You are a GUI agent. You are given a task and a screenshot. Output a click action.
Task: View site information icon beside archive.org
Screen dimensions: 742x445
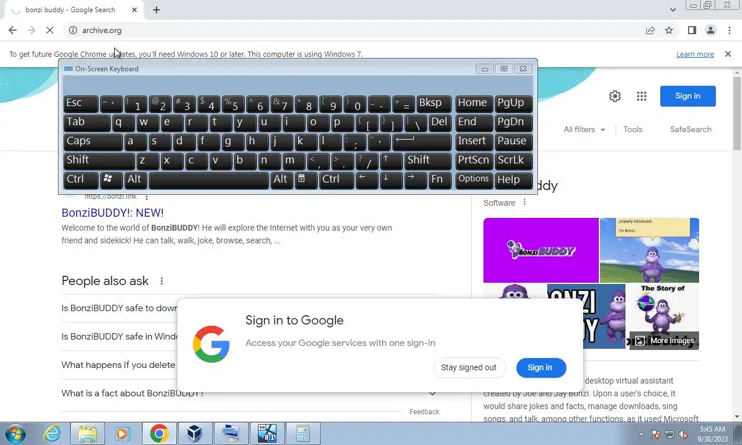point(73,30)
